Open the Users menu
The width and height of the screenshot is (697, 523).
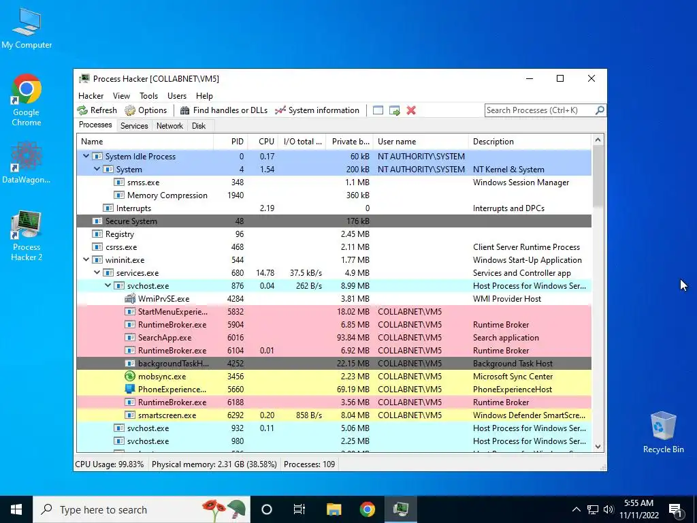tap(177, 96)
